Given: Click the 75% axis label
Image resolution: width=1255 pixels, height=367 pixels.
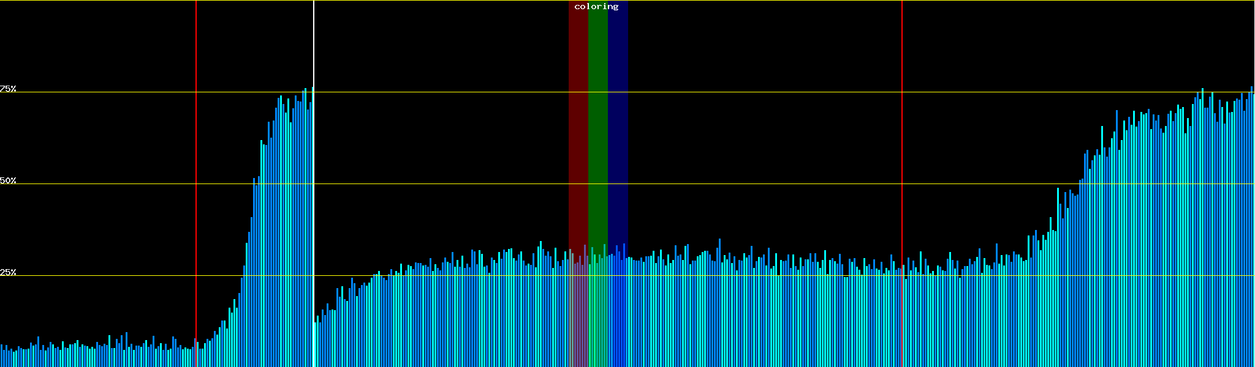Looking at the screenshot, I should click(8, 89).
